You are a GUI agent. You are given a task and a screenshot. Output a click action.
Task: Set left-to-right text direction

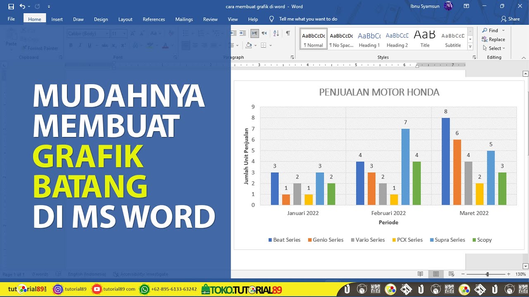coord(255,33)
